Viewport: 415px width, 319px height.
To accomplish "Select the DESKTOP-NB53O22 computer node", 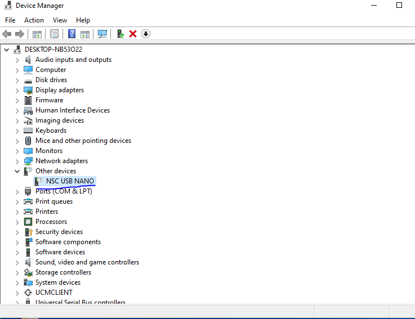I will pyautogui.click(x=53, y=50).
